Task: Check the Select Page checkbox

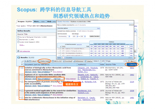Action: 105,61
